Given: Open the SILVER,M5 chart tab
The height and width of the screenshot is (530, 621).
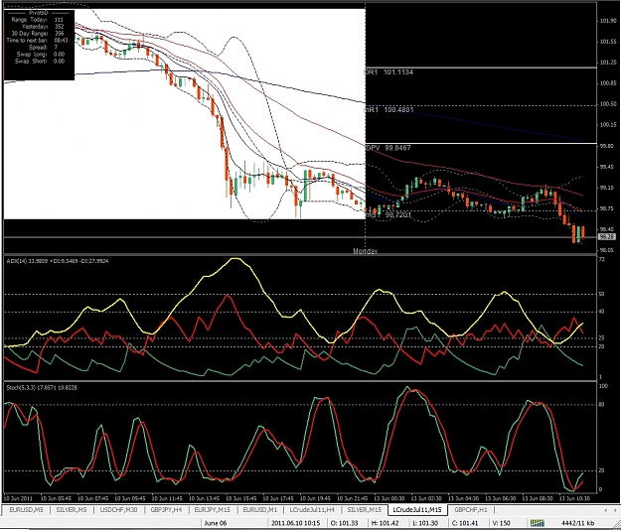Looking at the screenshot, I should pos(72,510).
